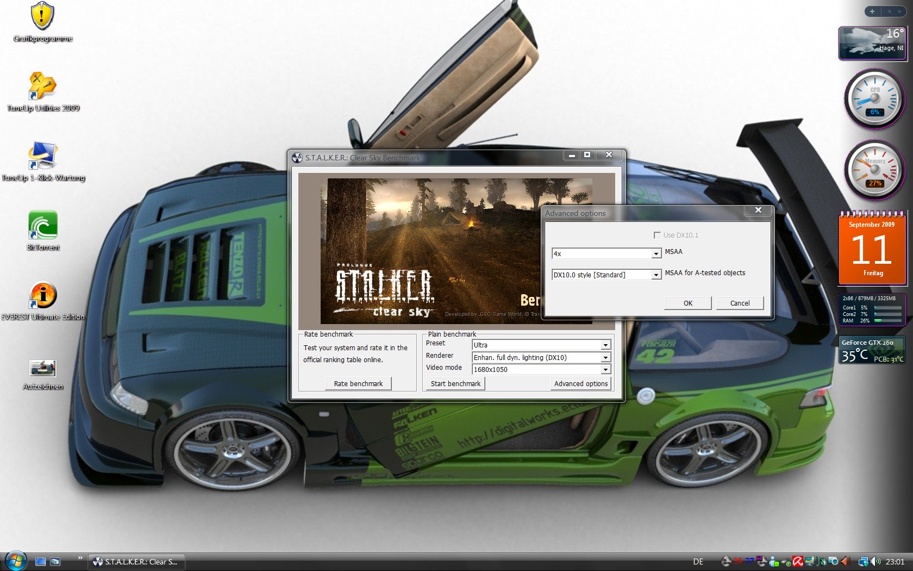913x571 pixels.
Task: Open the Grafikprogramme desktop icon
Action: 42,23
